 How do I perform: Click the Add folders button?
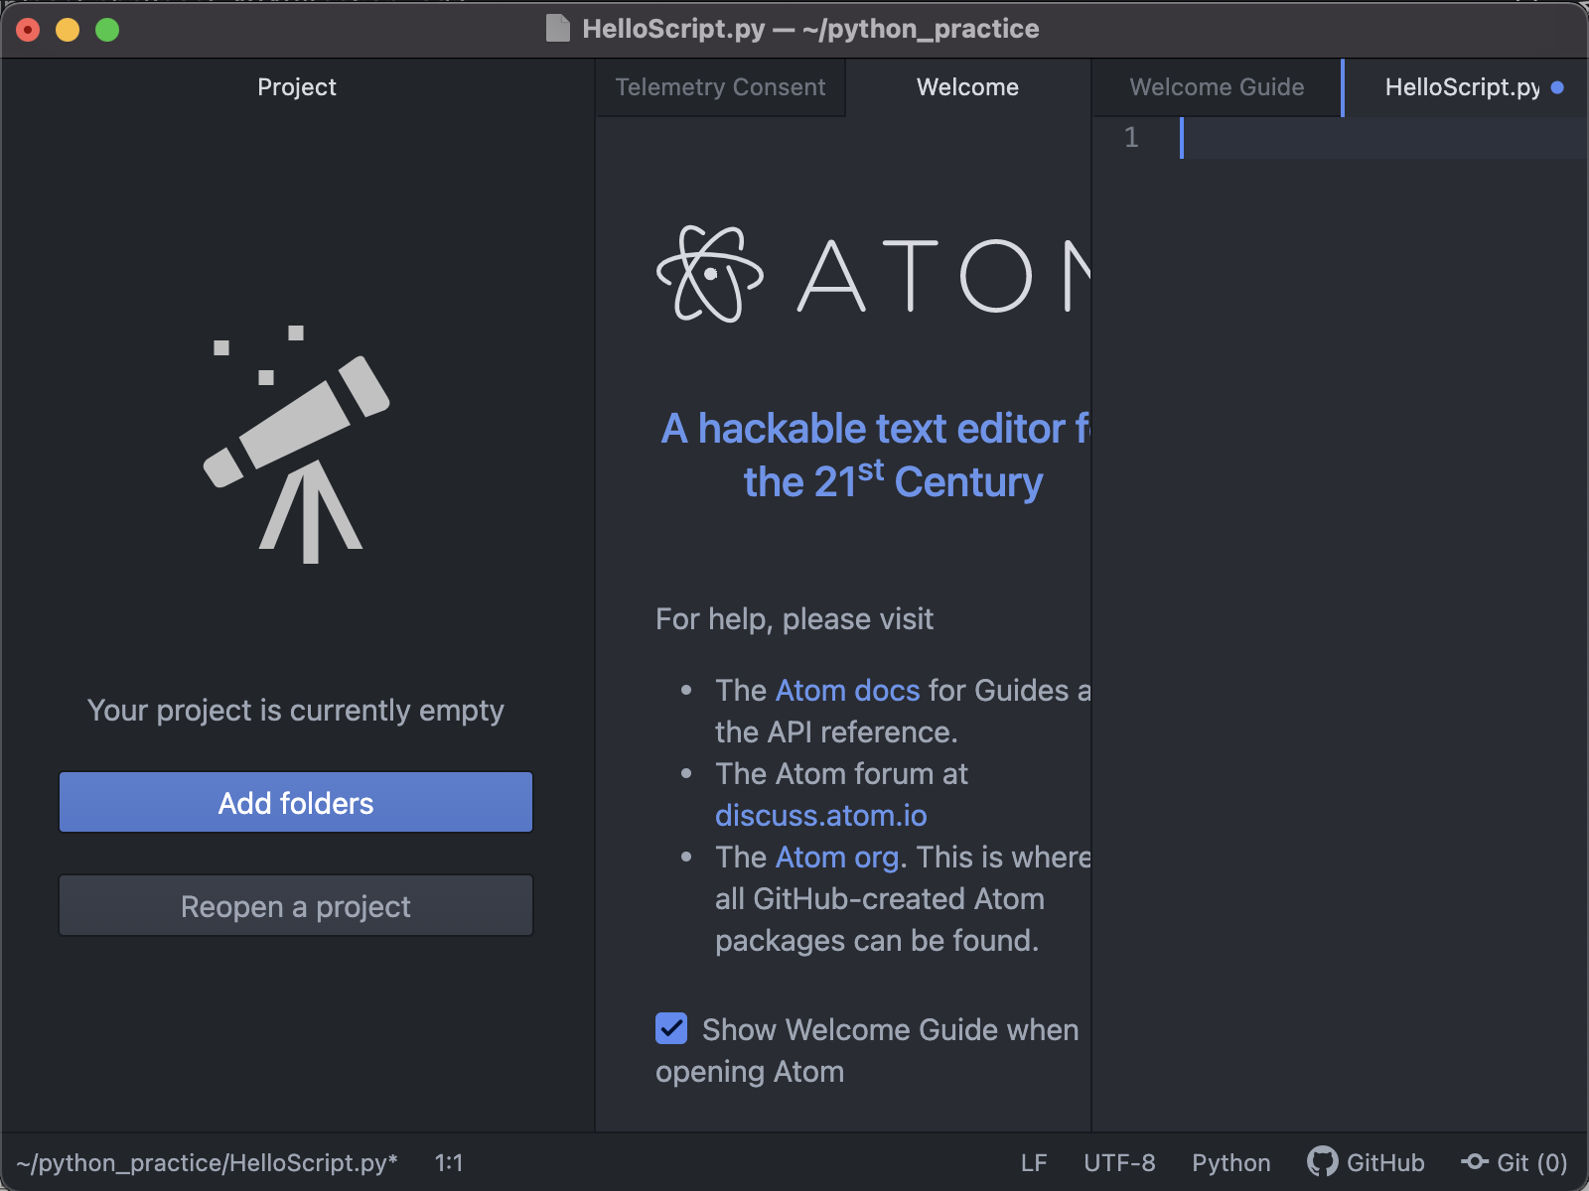pyautogui.click(x=296, y=802)
